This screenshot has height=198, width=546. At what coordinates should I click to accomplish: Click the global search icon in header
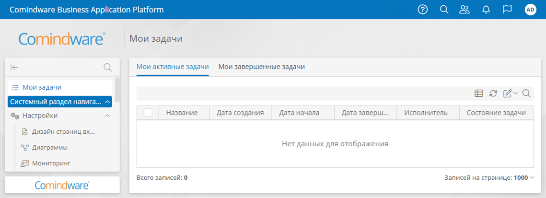444,10
